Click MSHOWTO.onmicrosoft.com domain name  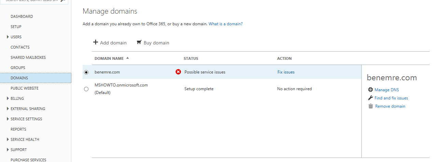point(121,85)
